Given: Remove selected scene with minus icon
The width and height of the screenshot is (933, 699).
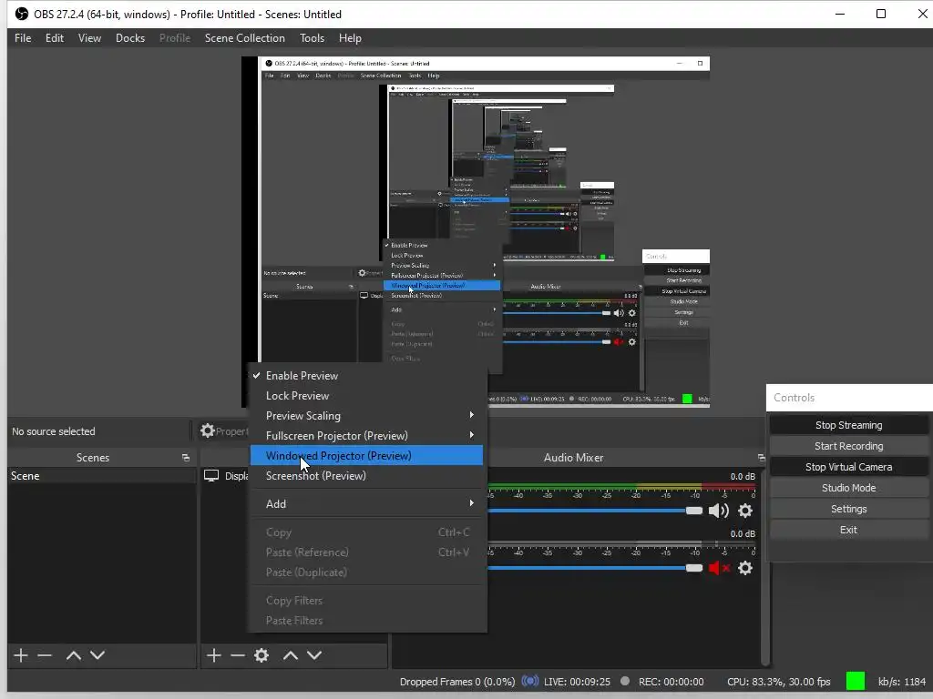Looking at the screenshot, I should 45,655.
